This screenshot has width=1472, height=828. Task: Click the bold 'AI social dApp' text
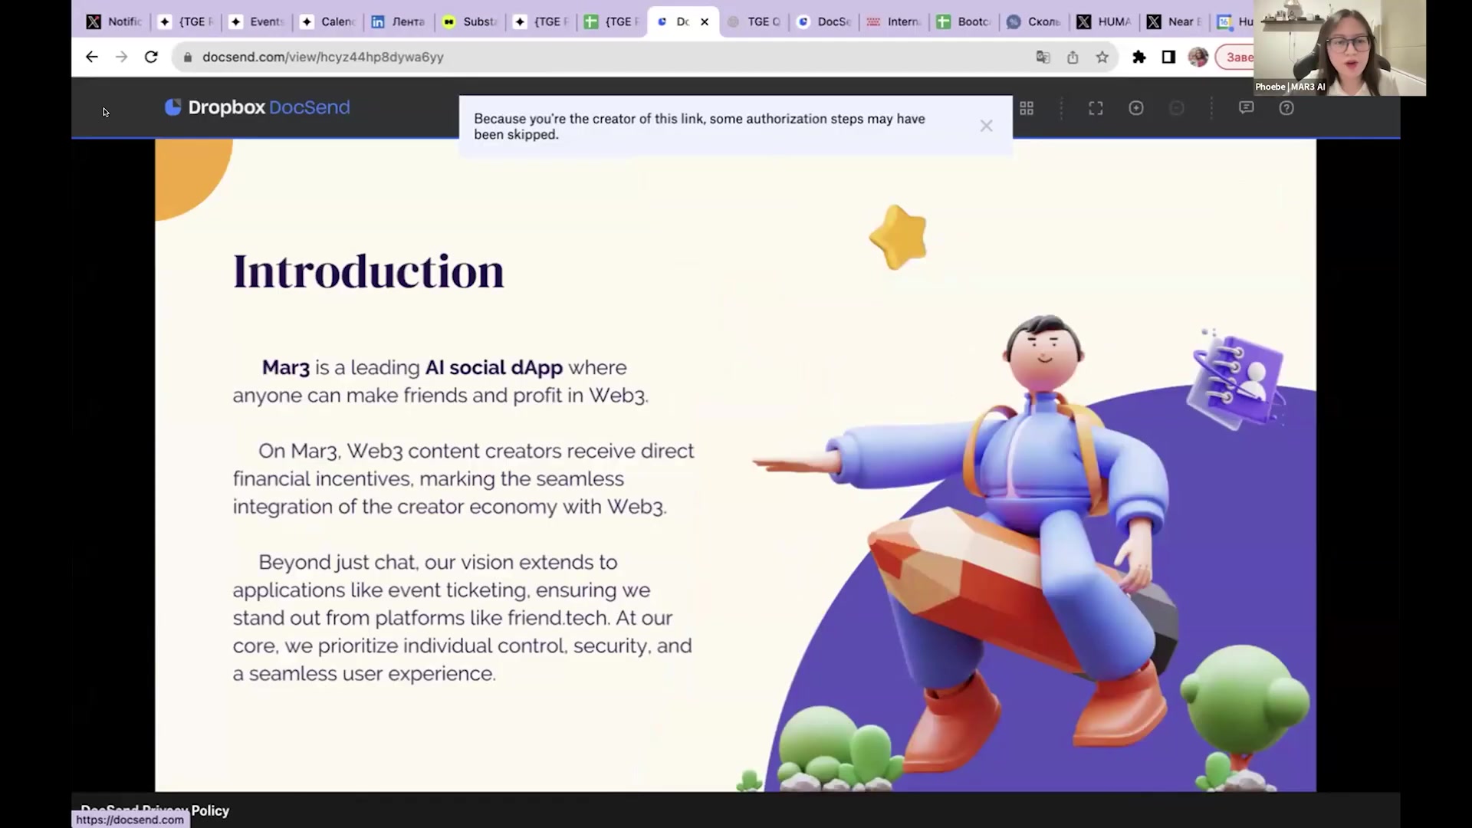point(494,367)
